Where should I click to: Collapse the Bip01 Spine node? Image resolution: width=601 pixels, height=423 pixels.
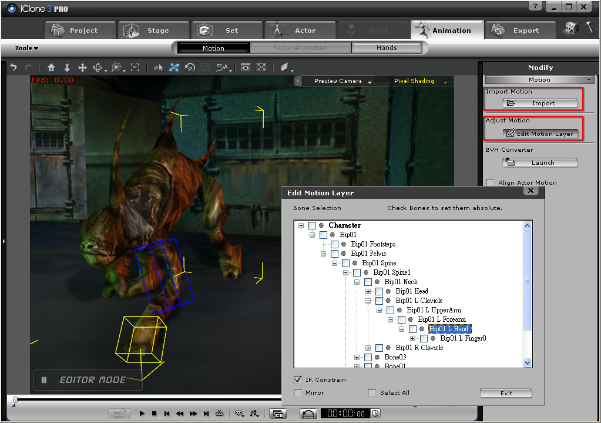pyautogui.click(x=335, y=263)
